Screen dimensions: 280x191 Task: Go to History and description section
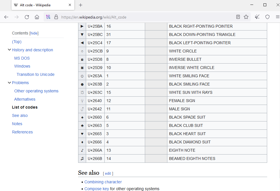coord(33,50)
